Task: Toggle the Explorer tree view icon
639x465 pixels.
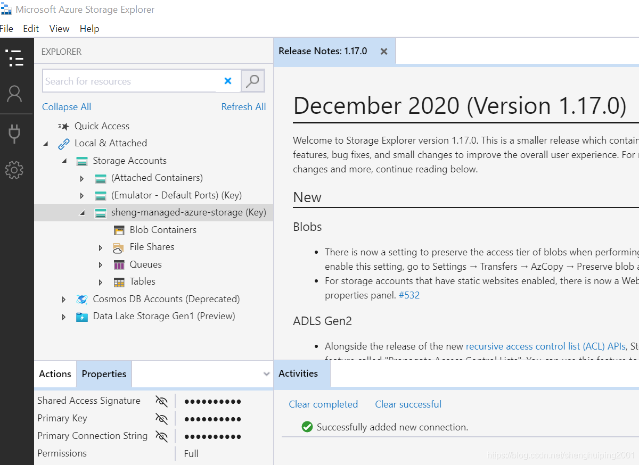Action: click(16, 59)
